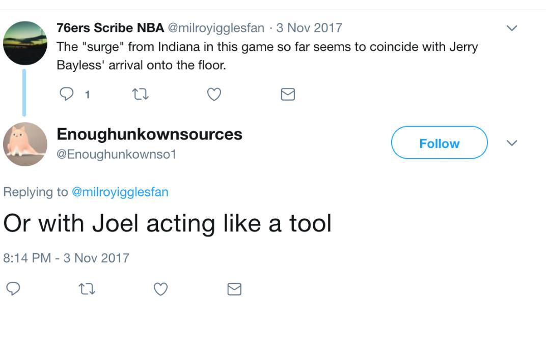Retweet the 76ers Scribe NBA tweet
Image resolution: width=546 pixels, height=354 pixels.
tap(140, 94)
